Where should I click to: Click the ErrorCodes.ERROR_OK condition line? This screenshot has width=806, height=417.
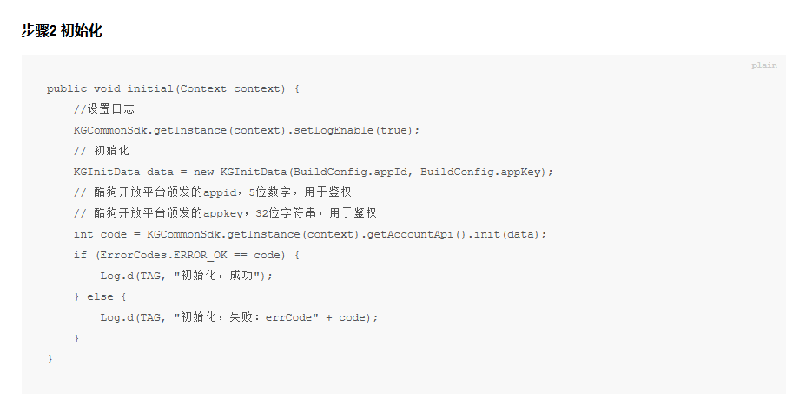pos(187,256)
